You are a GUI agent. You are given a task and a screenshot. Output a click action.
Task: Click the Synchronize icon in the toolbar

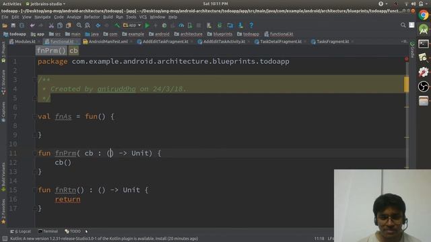(22, 26)
